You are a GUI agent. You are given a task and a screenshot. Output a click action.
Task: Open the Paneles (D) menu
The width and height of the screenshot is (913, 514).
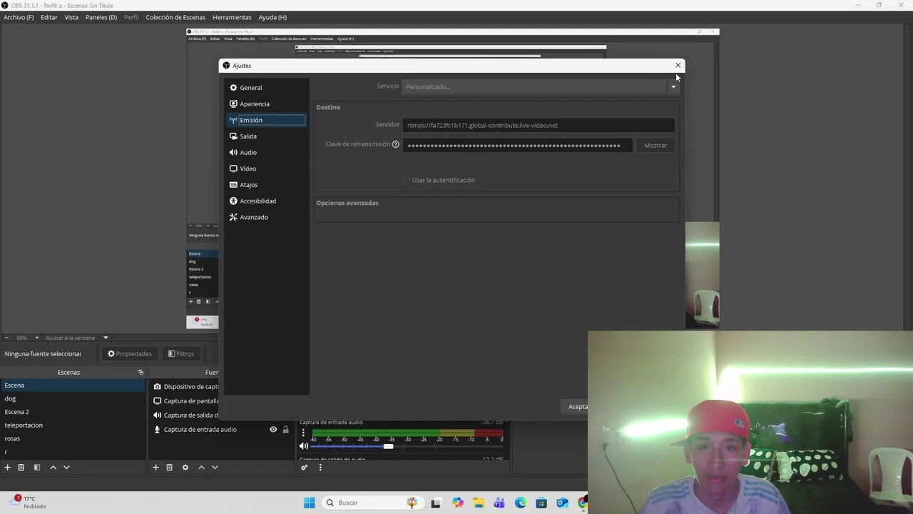[x=101, y=17]
